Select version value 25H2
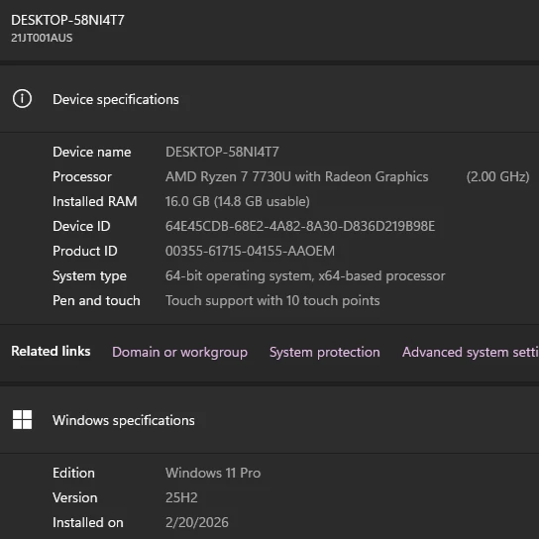This screenshot has height=539, width=539. [181, 497]
